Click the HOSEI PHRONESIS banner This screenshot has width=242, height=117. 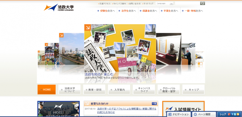pyautogui.click(x=59, y=109)
